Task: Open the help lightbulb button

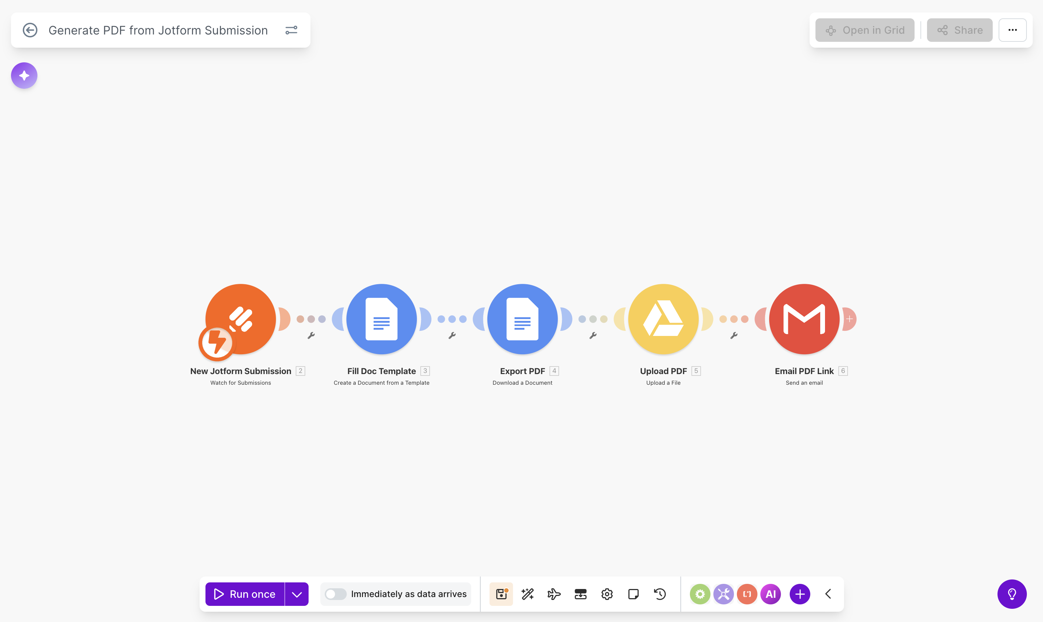Action: point(1012,594)
